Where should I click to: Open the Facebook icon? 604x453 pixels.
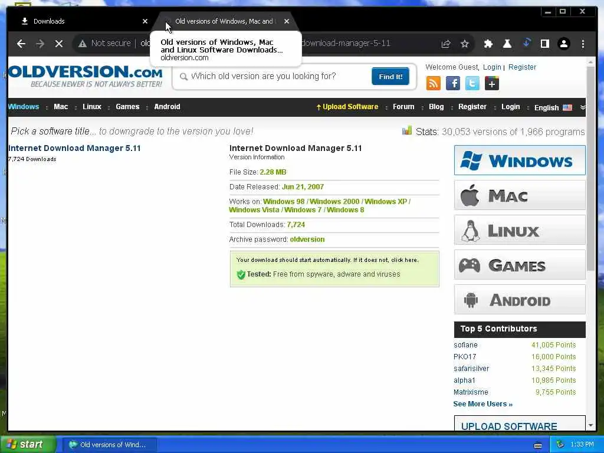(x=453, y=83)
